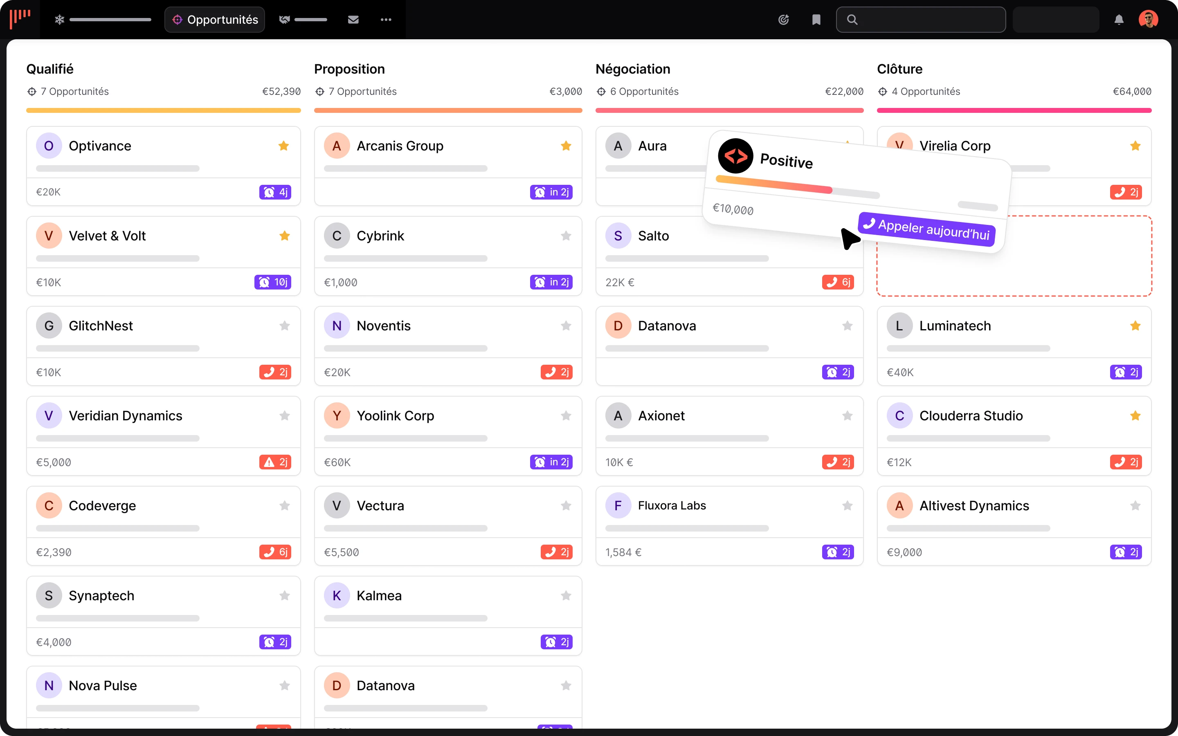Star the Cybrink opportunity
1178x736 pixels.
pyautogui.click(x=566, y=236)
